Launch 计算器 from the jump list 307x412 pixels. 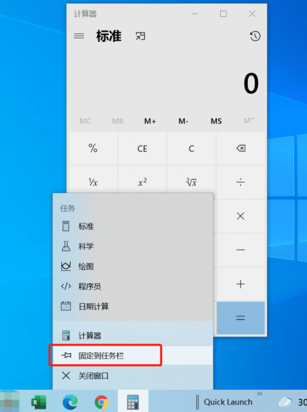point(133,336)
